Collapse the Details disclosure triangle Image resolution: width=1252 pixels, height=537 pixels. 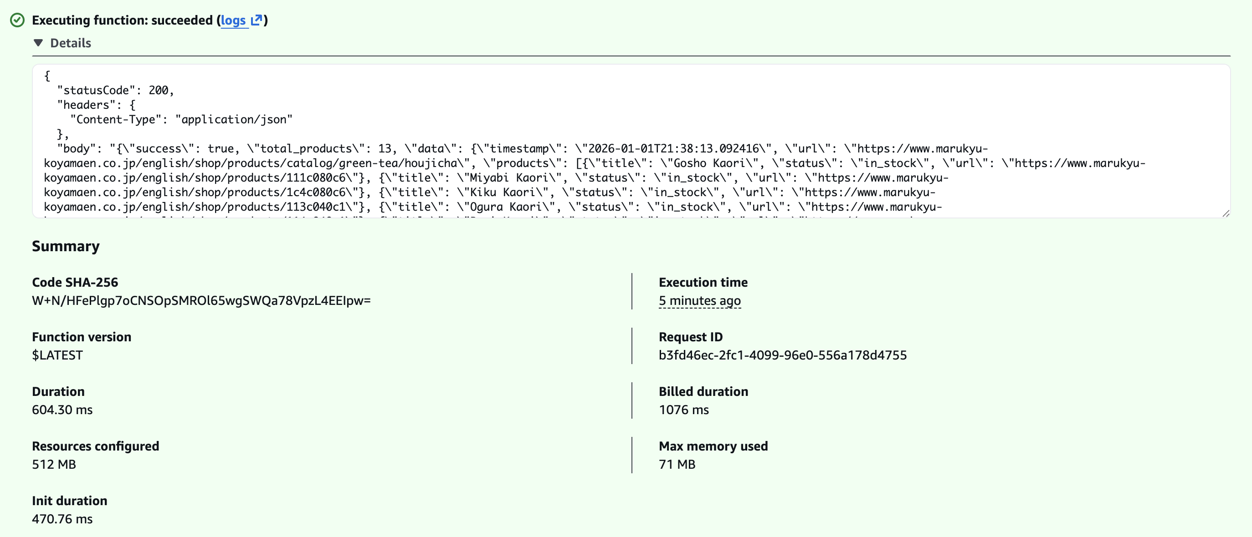click(38, 43)
